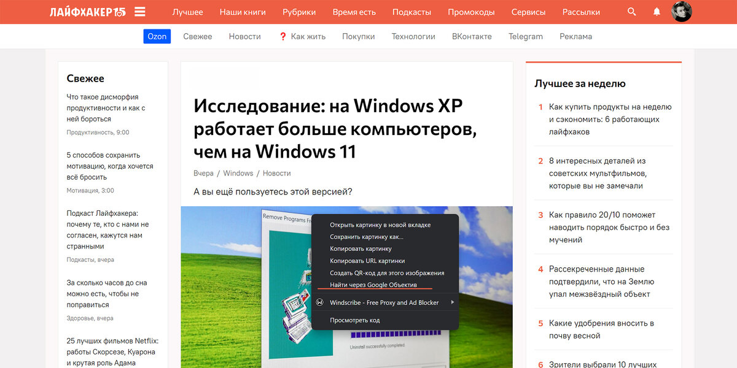The width and height of the screenshot is (737, 368).
Task: Open 'Рассылки' in the top navigation
Action: pos(581,12)
